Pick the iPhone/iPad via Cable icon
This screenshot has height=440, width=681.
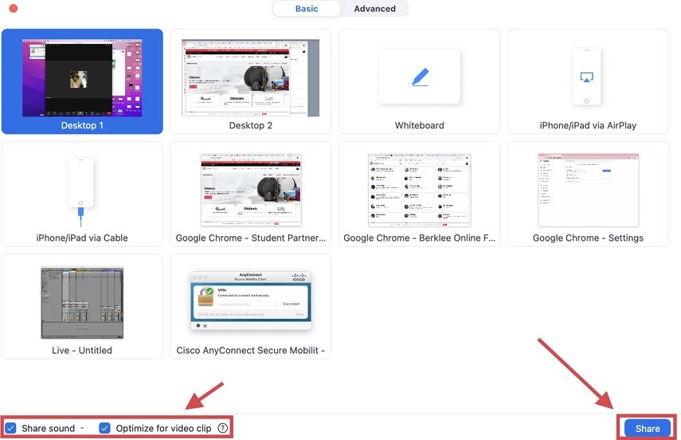pos(80,192)
